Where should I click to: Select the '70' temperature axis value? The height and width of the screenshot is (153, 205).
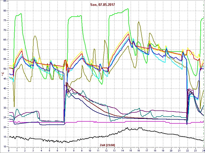point(4,30)
